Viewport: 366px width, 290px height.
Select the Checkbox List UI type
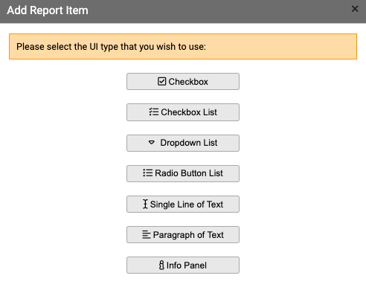[x=183, y=112]
